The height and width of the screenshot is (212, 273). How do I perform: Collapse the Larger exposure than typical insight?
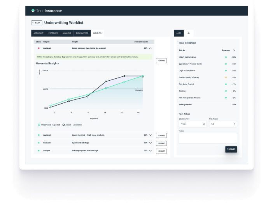tap(150, 48)
